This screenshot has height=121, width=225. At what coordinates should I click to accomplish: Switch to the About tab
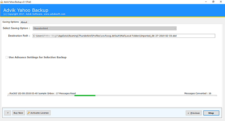24,22
